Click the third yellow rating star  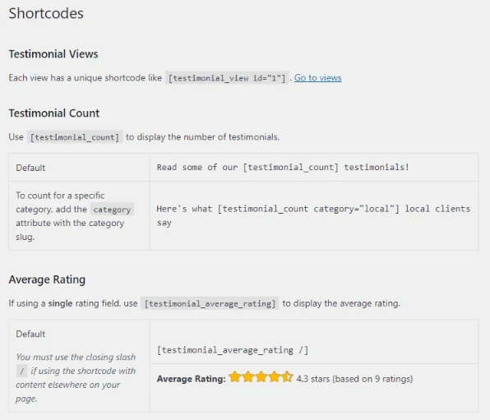[261, 377]
